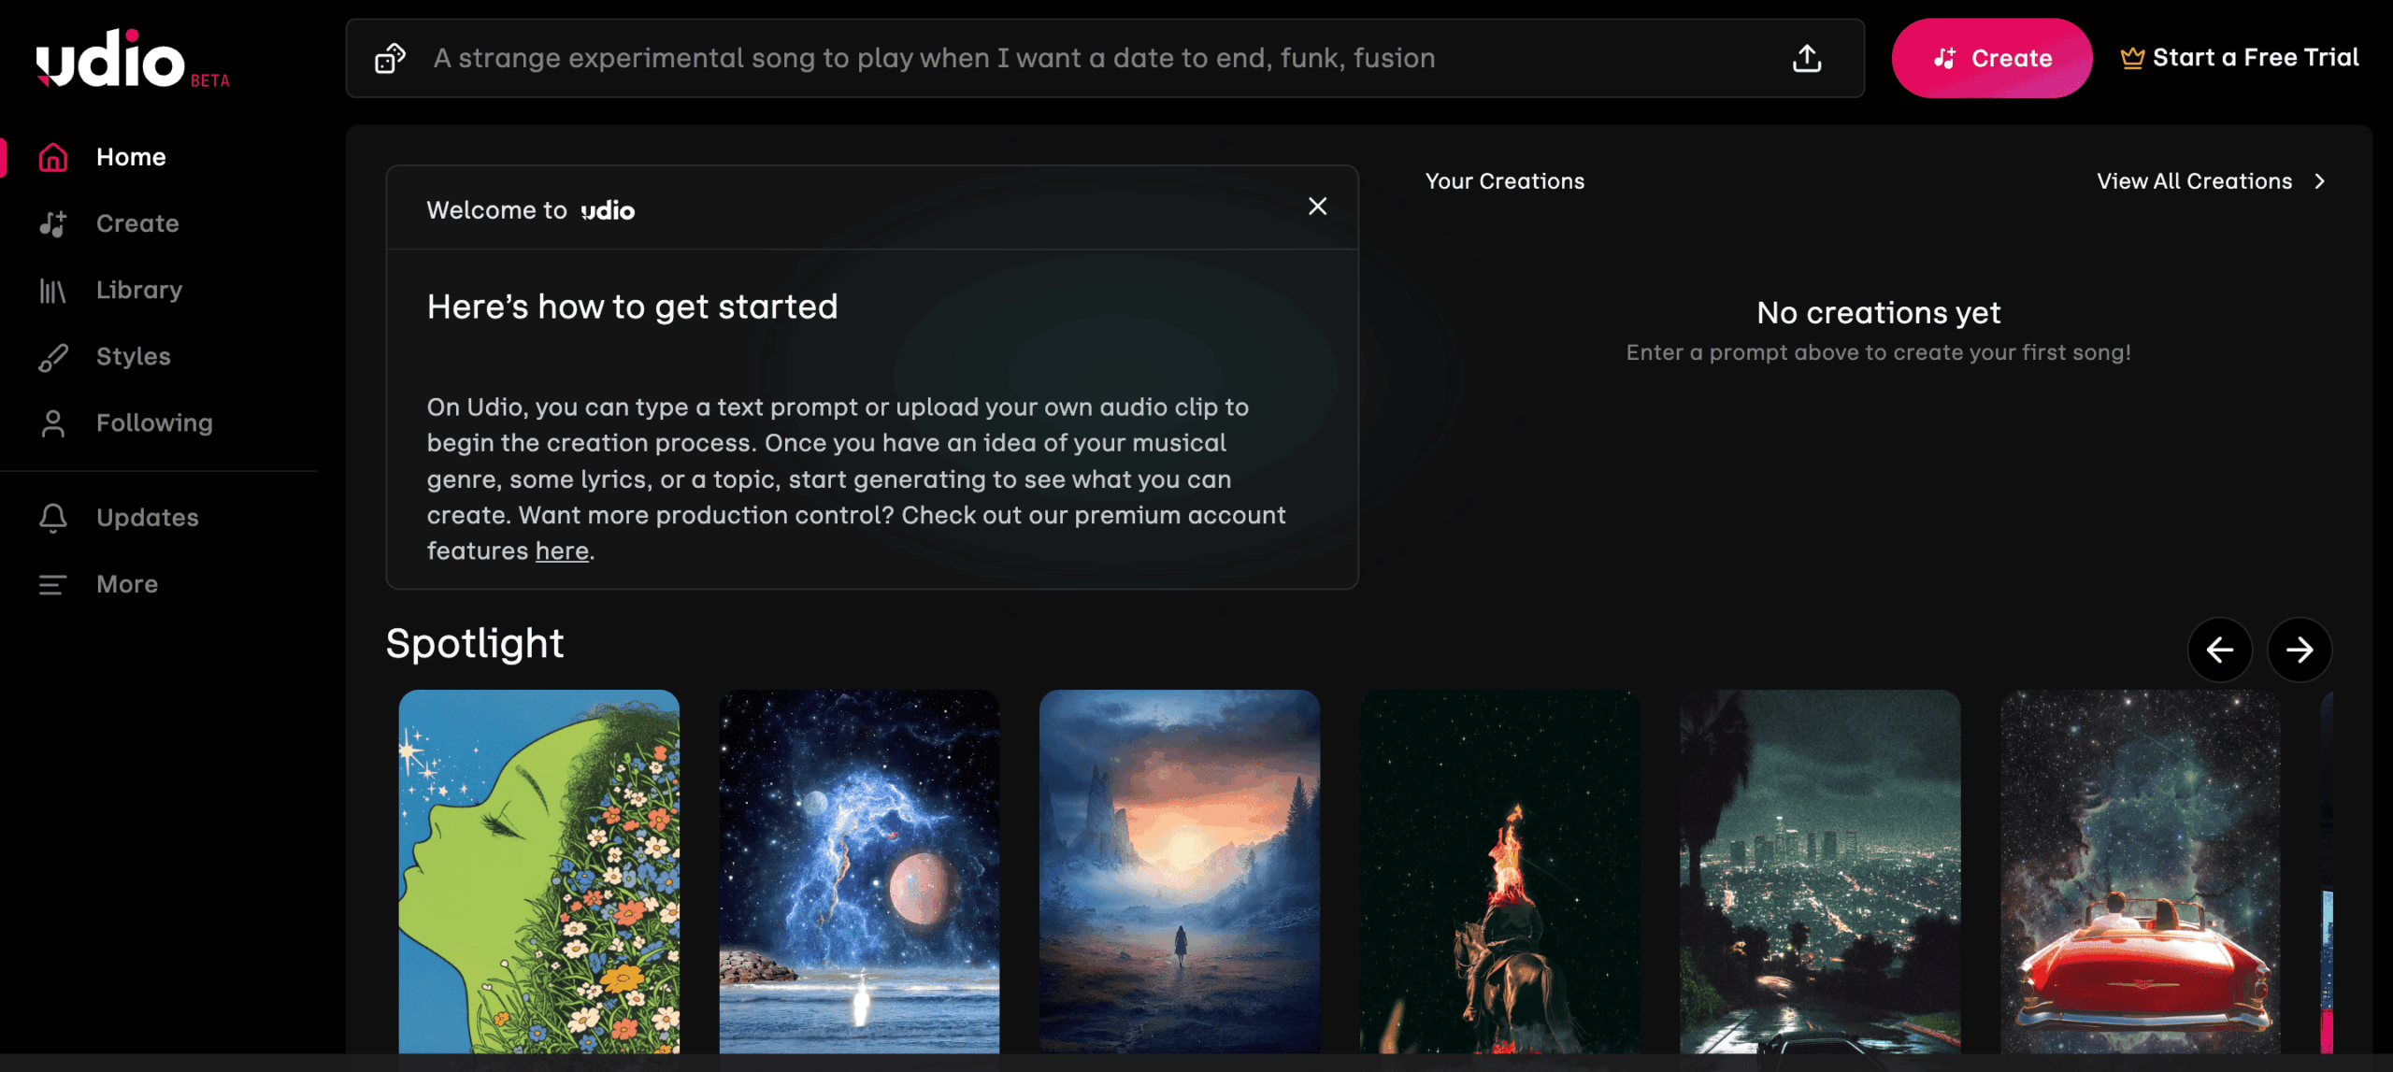Go to previous Spotlight items with left arrow
The height and width of the screenshot is (1072, 2393).
point(2220,650)
